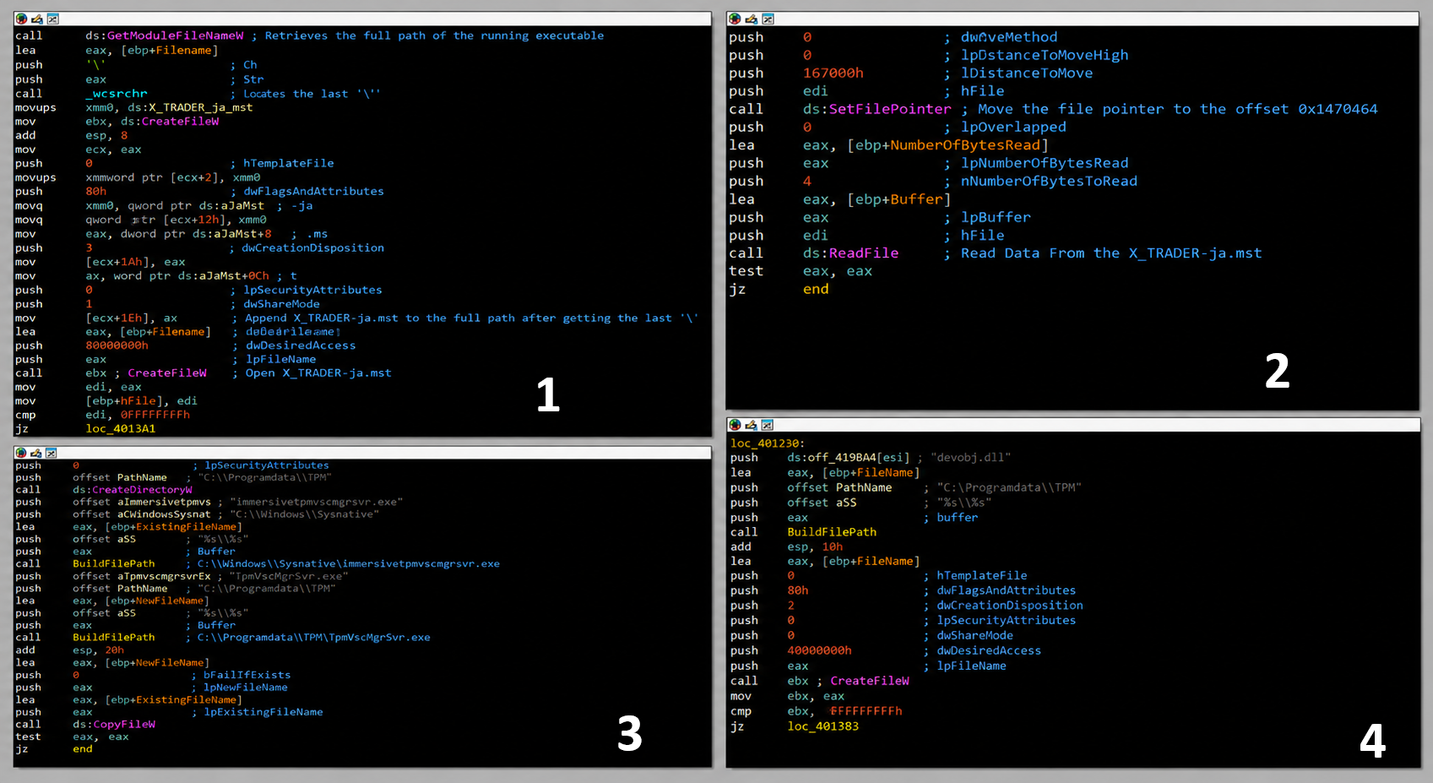Click the 20h stack adjustment value

(x=114, y=650)
